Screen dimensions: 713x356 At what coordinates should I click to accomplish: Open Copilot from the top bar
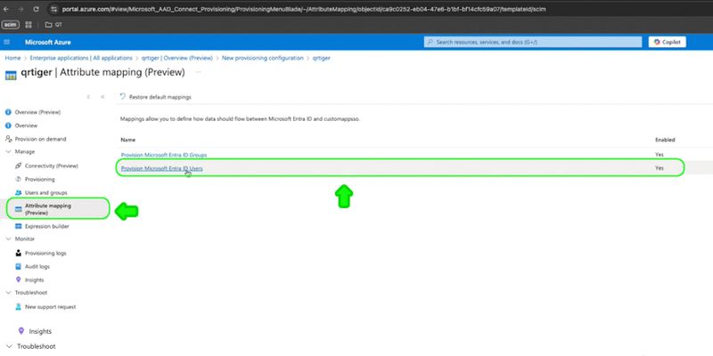(667, 42)
